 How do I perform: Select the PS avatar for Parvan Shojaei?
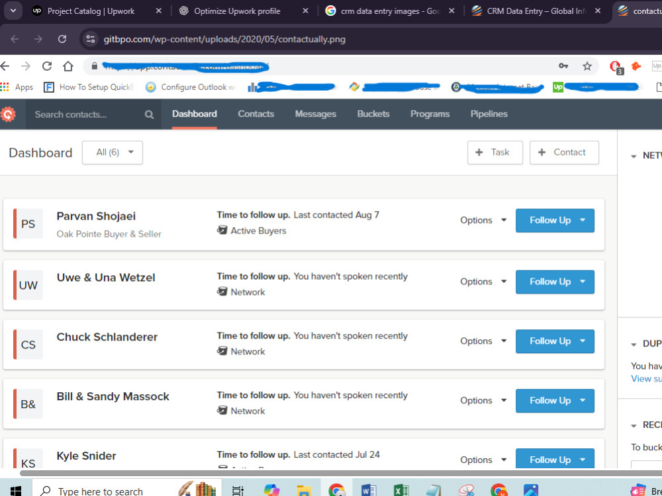[x=28, y=224]
